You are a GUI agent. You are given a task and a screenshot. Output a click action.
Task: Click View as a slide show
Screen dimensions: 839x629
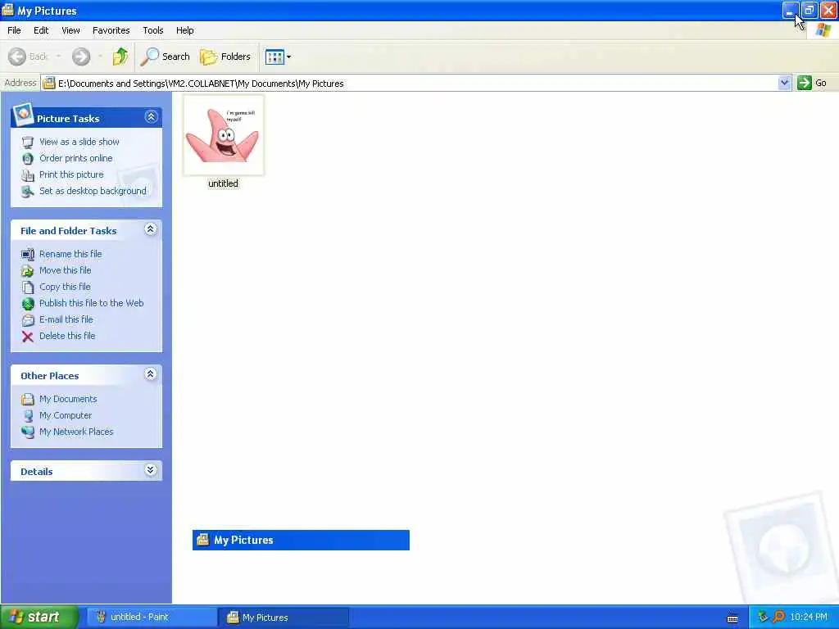[79, 142]
